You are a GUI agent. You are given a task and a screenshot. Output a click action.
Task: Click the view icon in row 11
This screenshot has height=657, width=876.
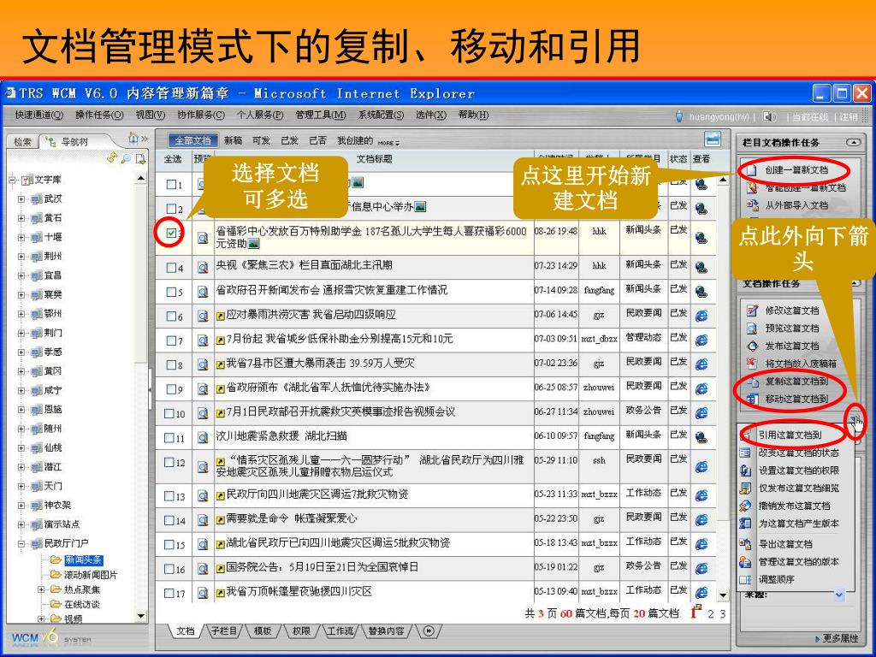[x=701, y=437]
